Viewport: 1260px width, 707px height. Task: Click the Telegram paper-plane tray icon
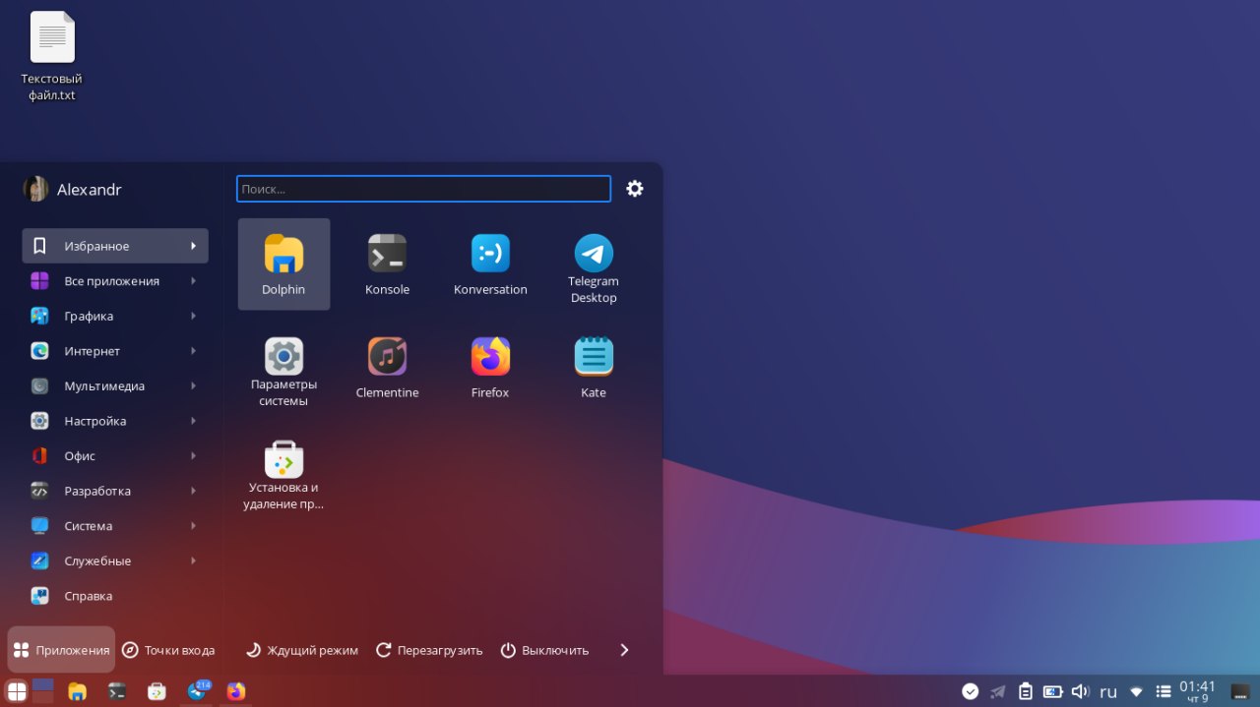[998, 691]
